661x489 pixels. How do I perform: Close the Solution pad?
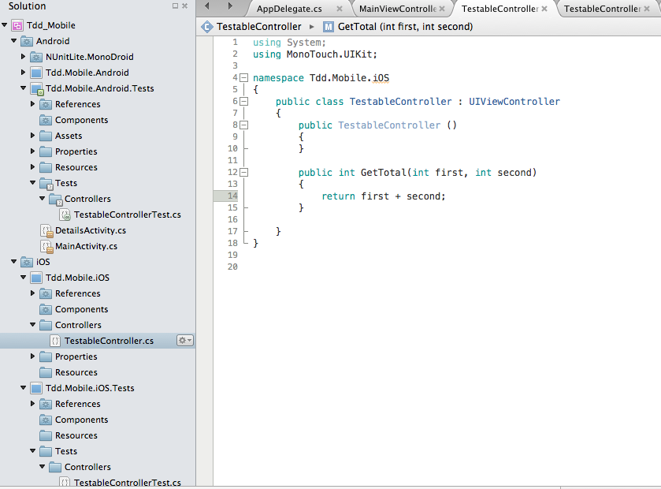click(184, 6)
